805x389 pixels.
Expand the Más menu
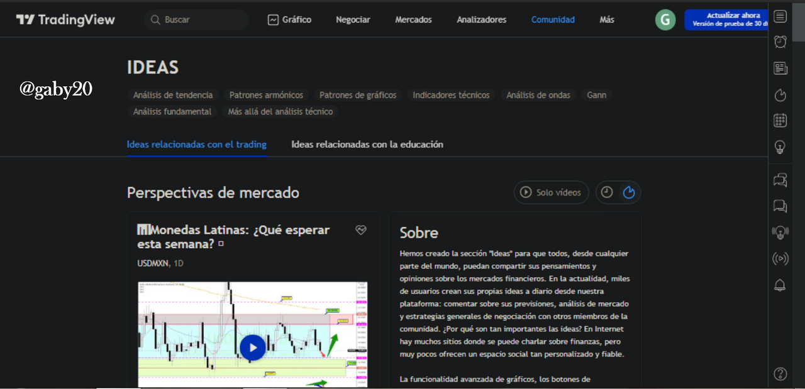(x=607, y=19)
